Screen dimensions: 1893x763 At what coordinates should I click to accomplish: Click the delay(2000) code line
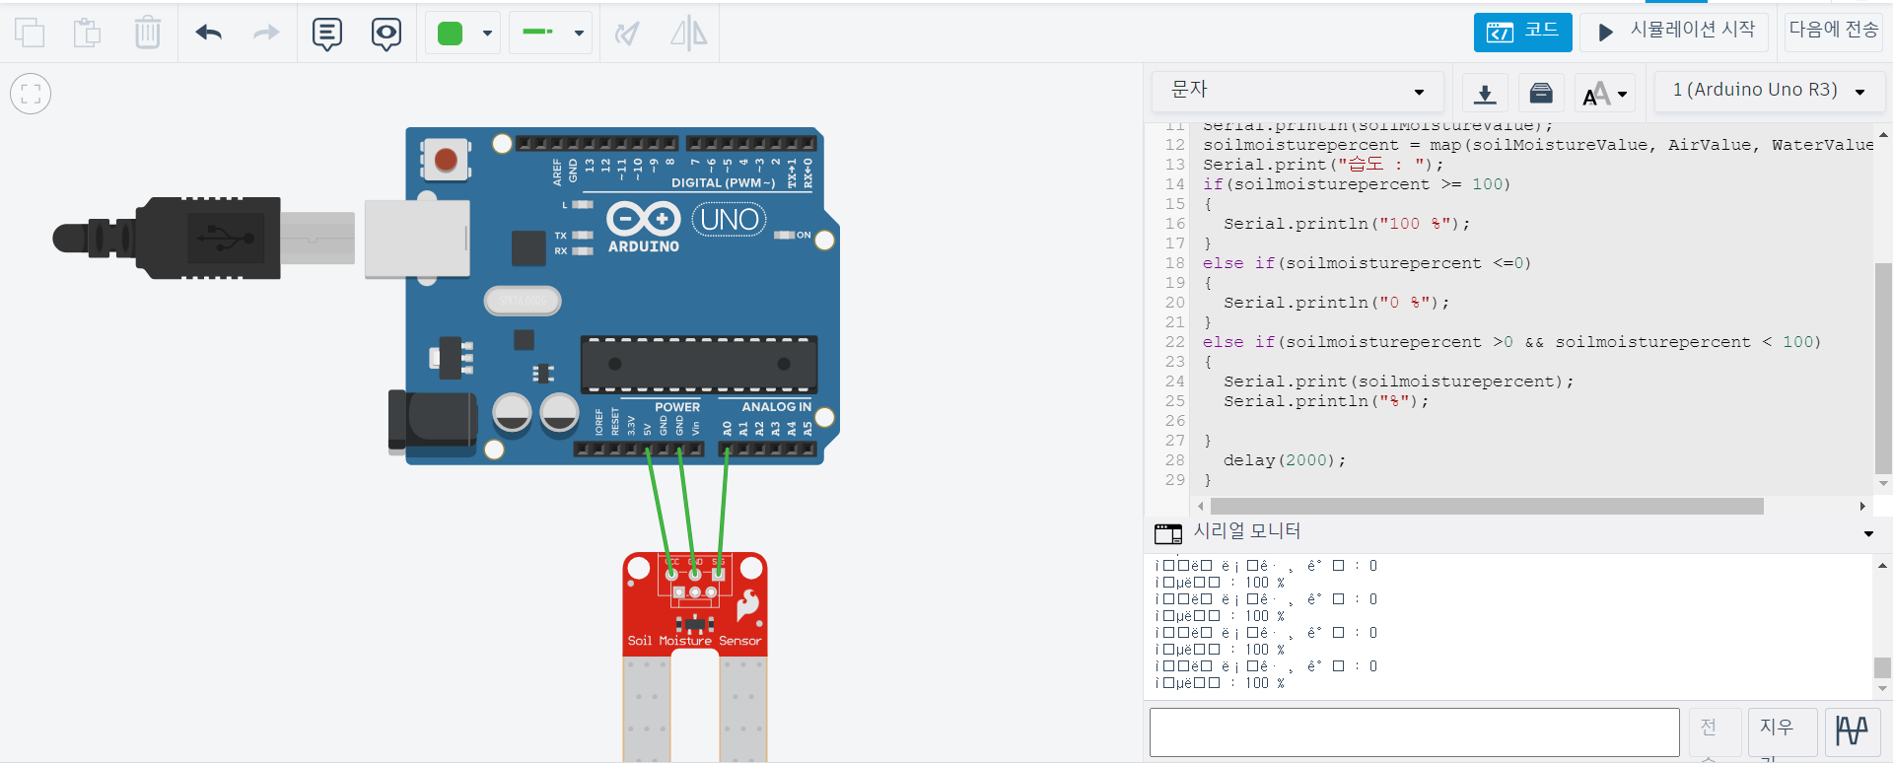(x=1284, y=460)
